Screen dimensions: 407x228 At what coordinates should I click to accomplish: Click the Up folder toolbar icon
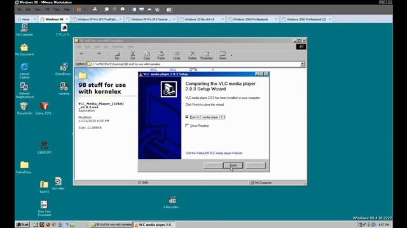pyautogui.click(x=117, y=55)
